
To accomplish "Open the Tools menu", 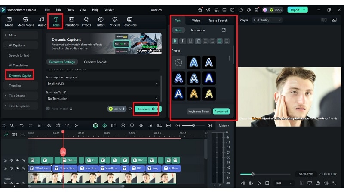I will point(70,9).
